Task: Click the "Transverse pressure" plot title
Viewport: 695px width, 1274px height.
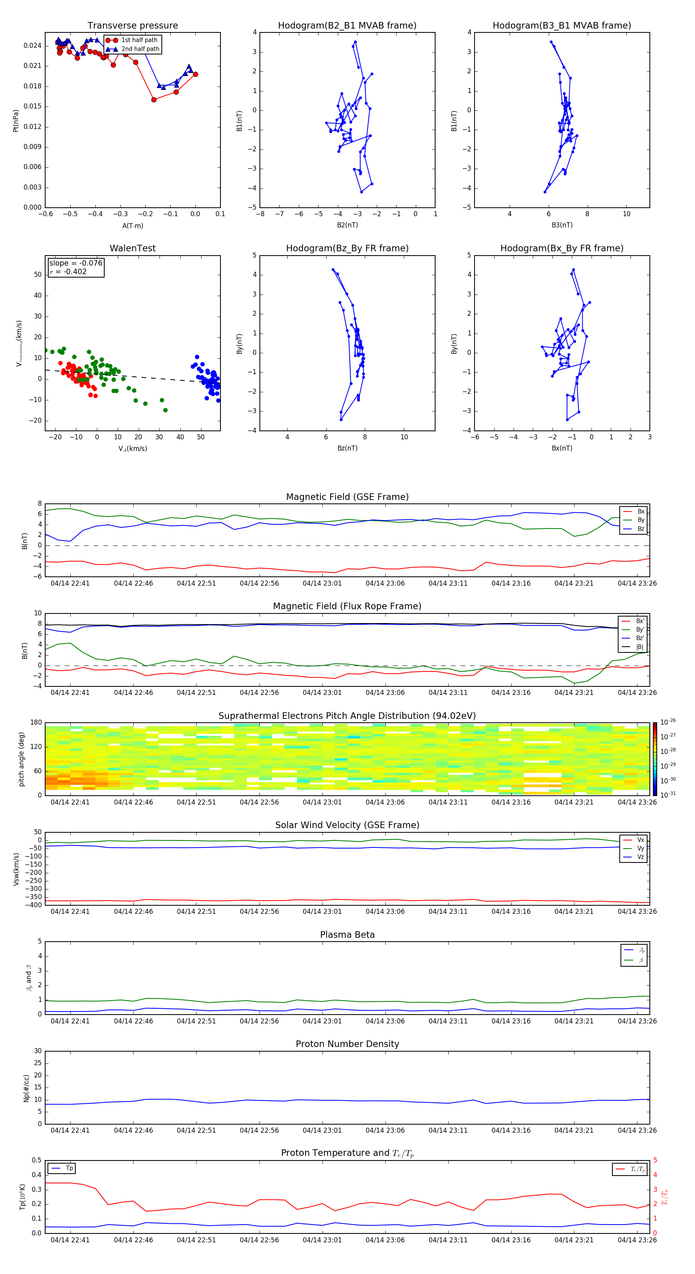Action: pyautogui.click(x=132, y=25)
